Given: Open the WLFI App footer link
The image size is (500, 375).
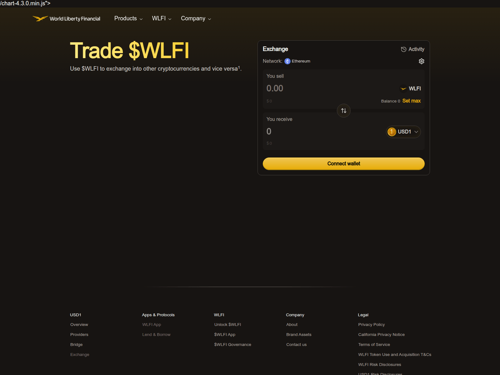Looking at the screenshot, I should pos(152,325).
